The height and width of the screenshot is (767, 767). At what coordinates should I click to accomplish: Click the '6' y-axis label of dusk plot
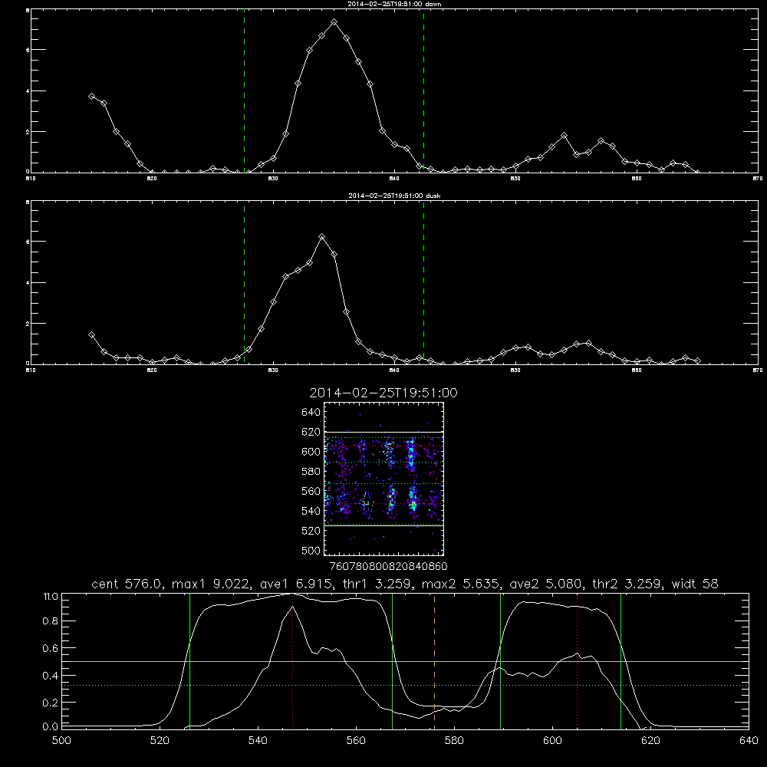(x=28, y=242)
